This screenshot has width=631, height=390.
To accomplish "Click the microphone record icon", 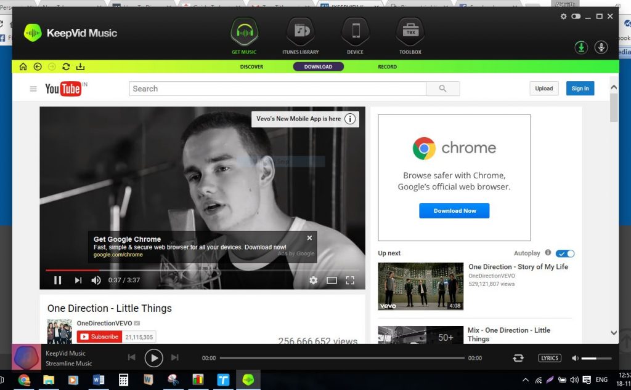I will pos(601,47).
